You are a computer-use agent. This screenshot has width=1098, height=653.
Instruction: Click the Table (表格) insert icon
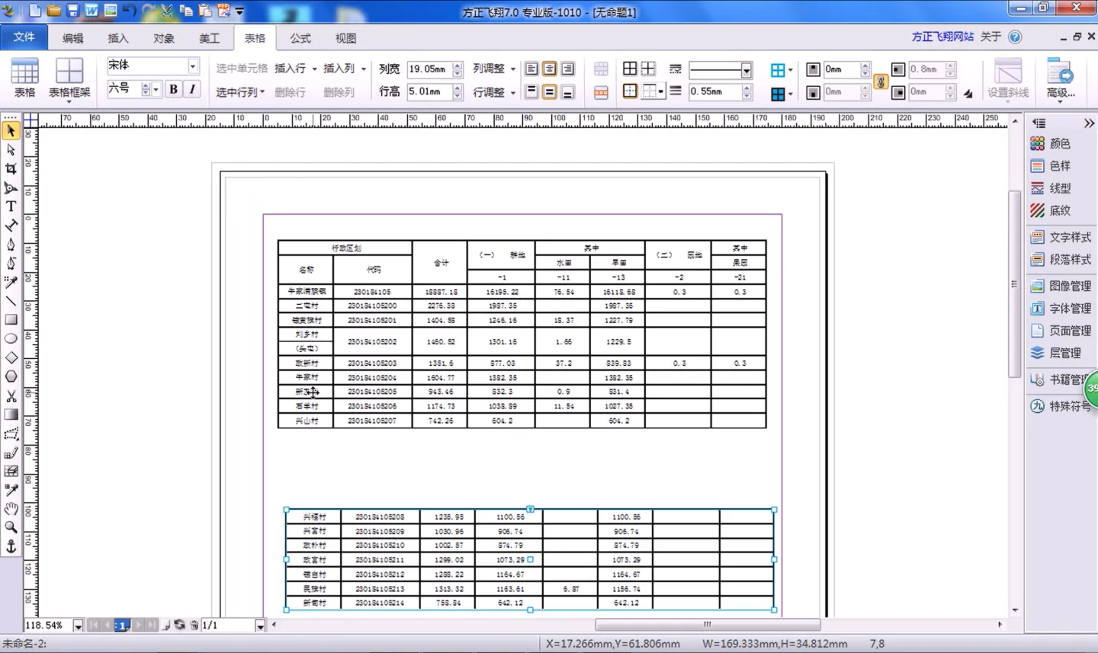coord(24,78)
